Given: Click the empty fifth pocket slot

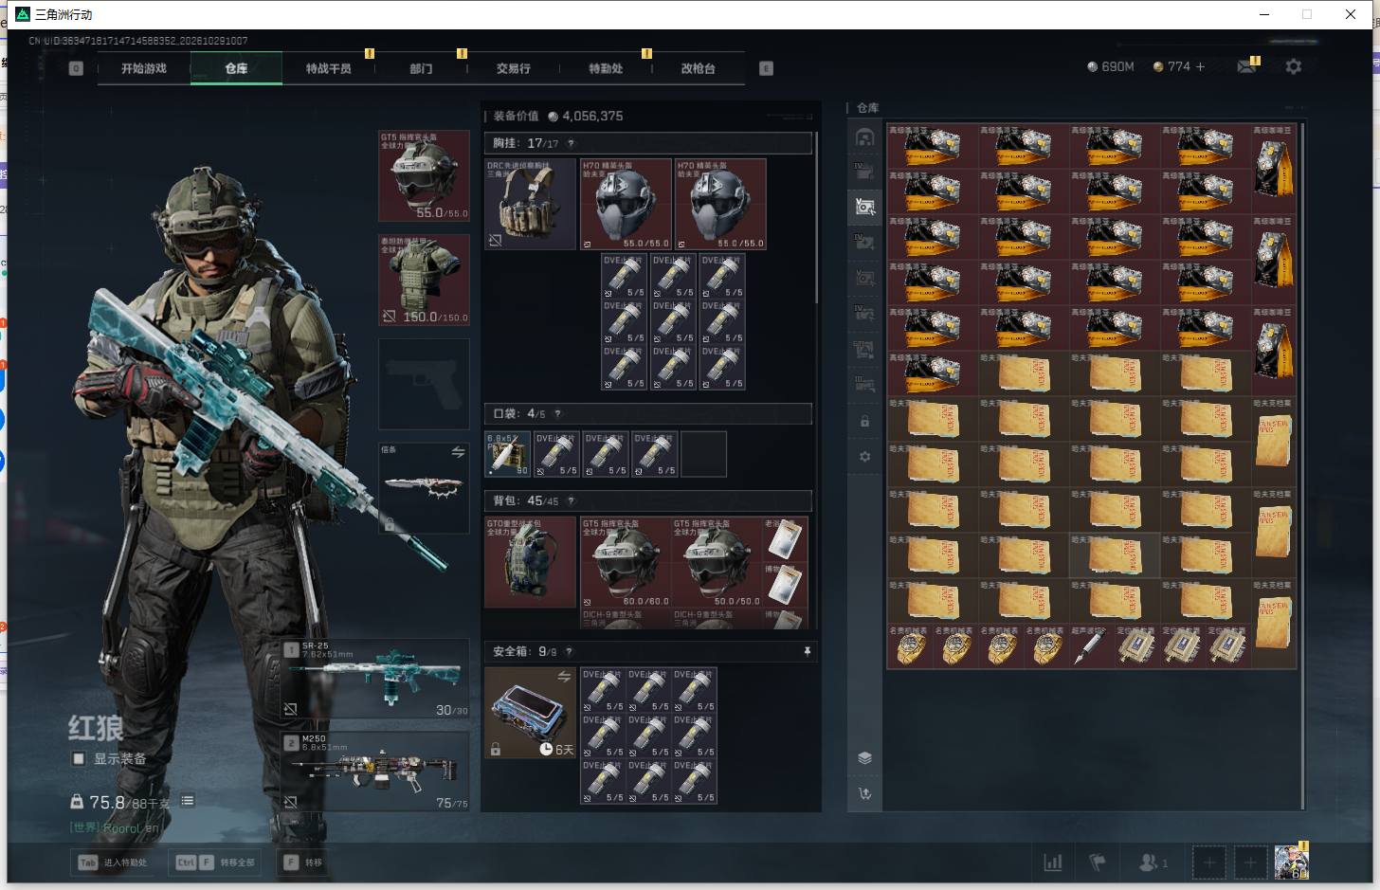Looking at the screenshot, I should pos(703,454).
